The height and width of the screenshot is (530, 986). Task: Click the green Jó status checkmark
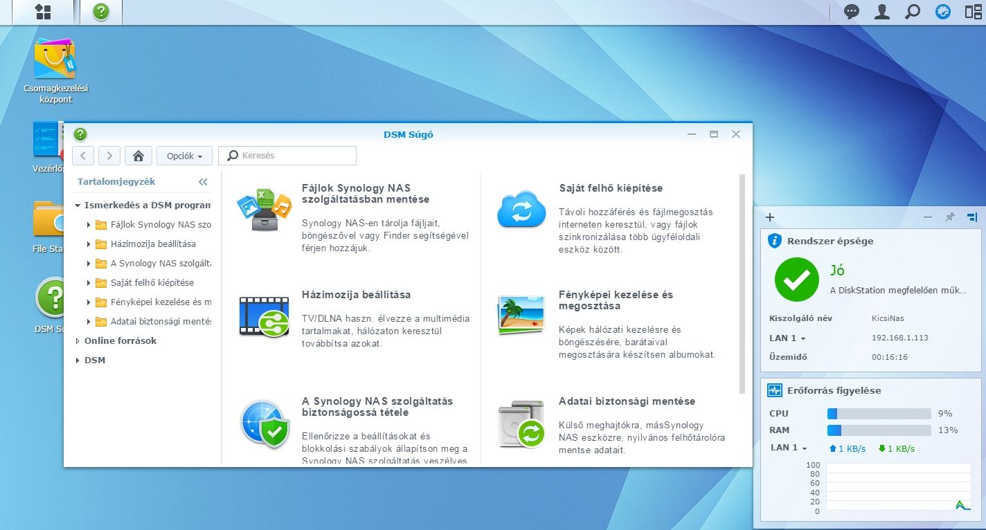[x=797, y=280]
